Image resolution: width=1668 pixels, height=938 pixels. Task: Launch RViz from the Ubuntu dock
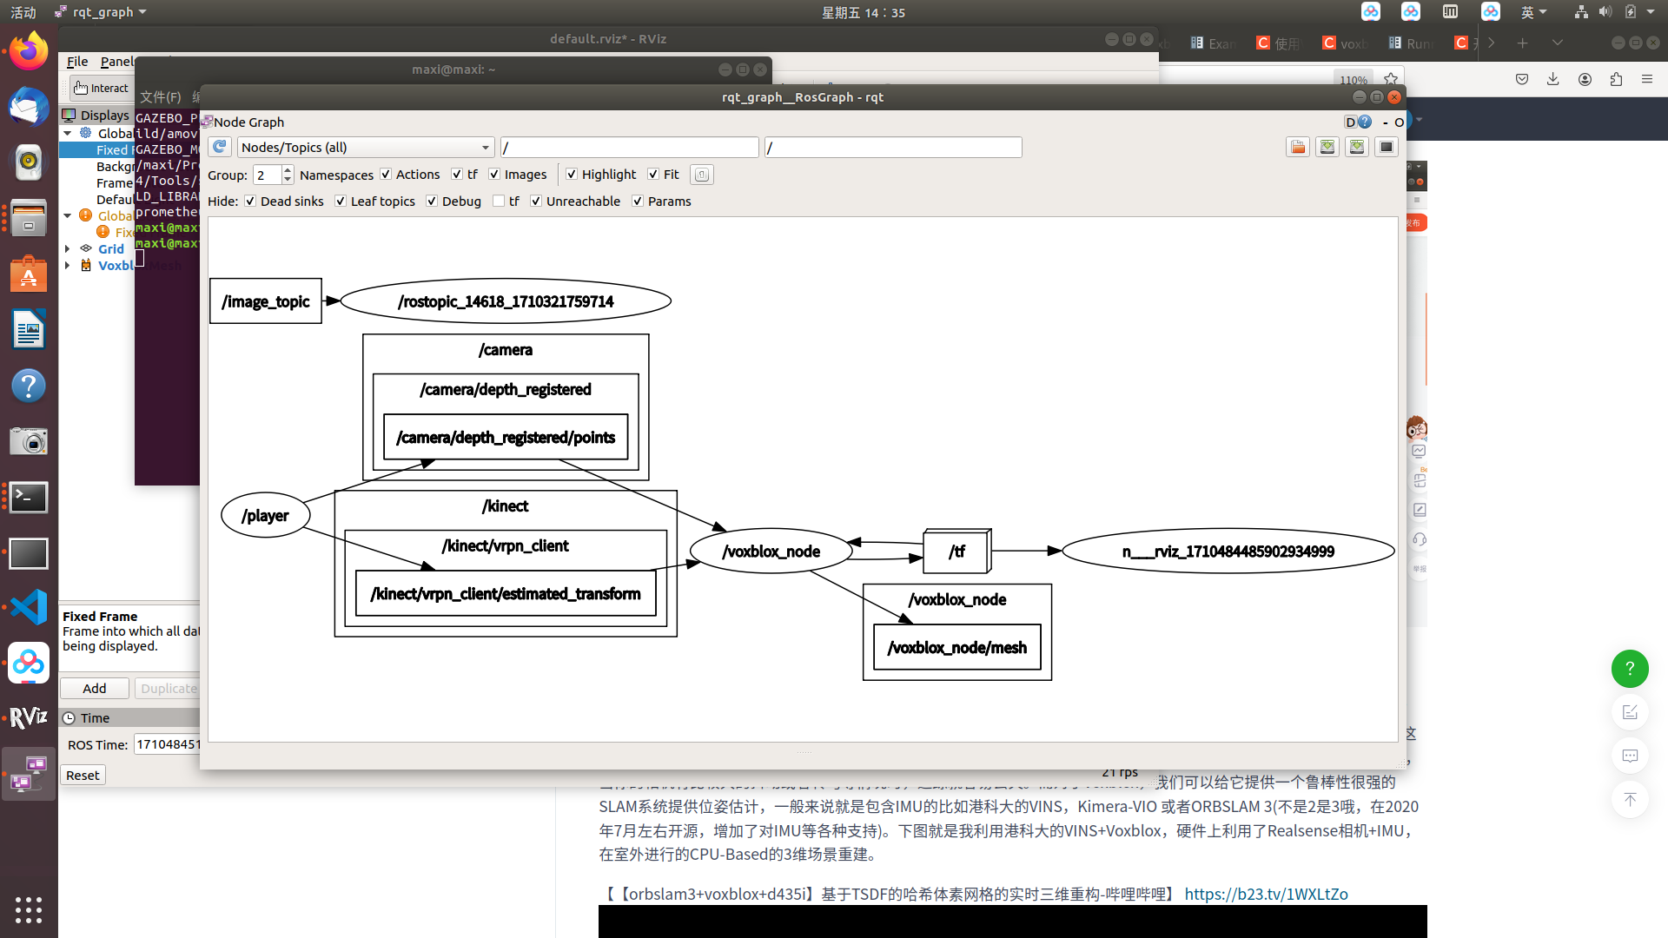pos(29,717)
